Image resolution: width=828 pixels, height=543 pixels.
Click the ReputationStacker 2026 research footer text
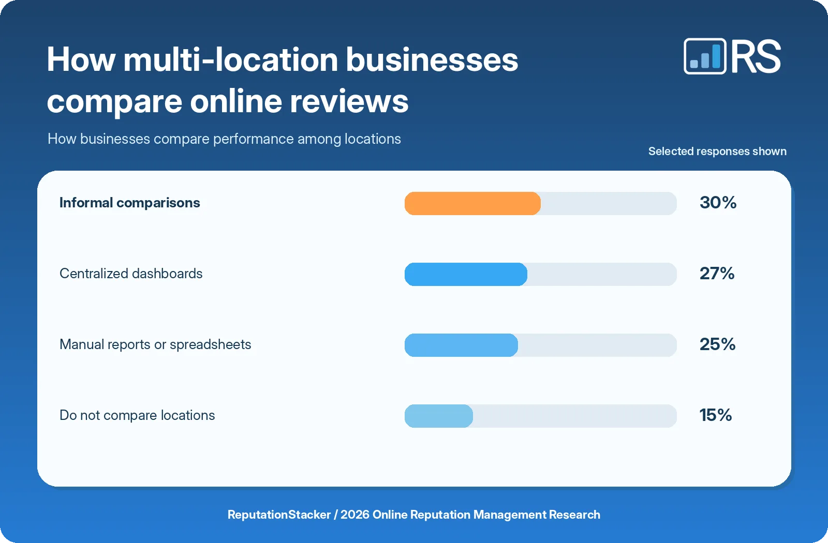coord(414,515)
